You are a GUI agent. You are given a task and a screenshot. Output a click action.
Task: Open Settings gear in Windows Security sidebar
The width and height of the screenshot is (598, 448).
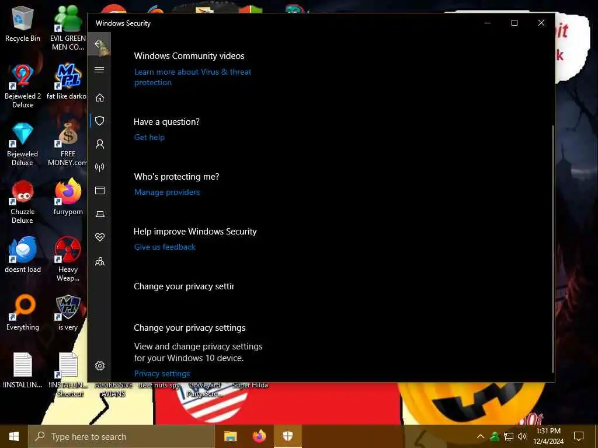point(99,366)
